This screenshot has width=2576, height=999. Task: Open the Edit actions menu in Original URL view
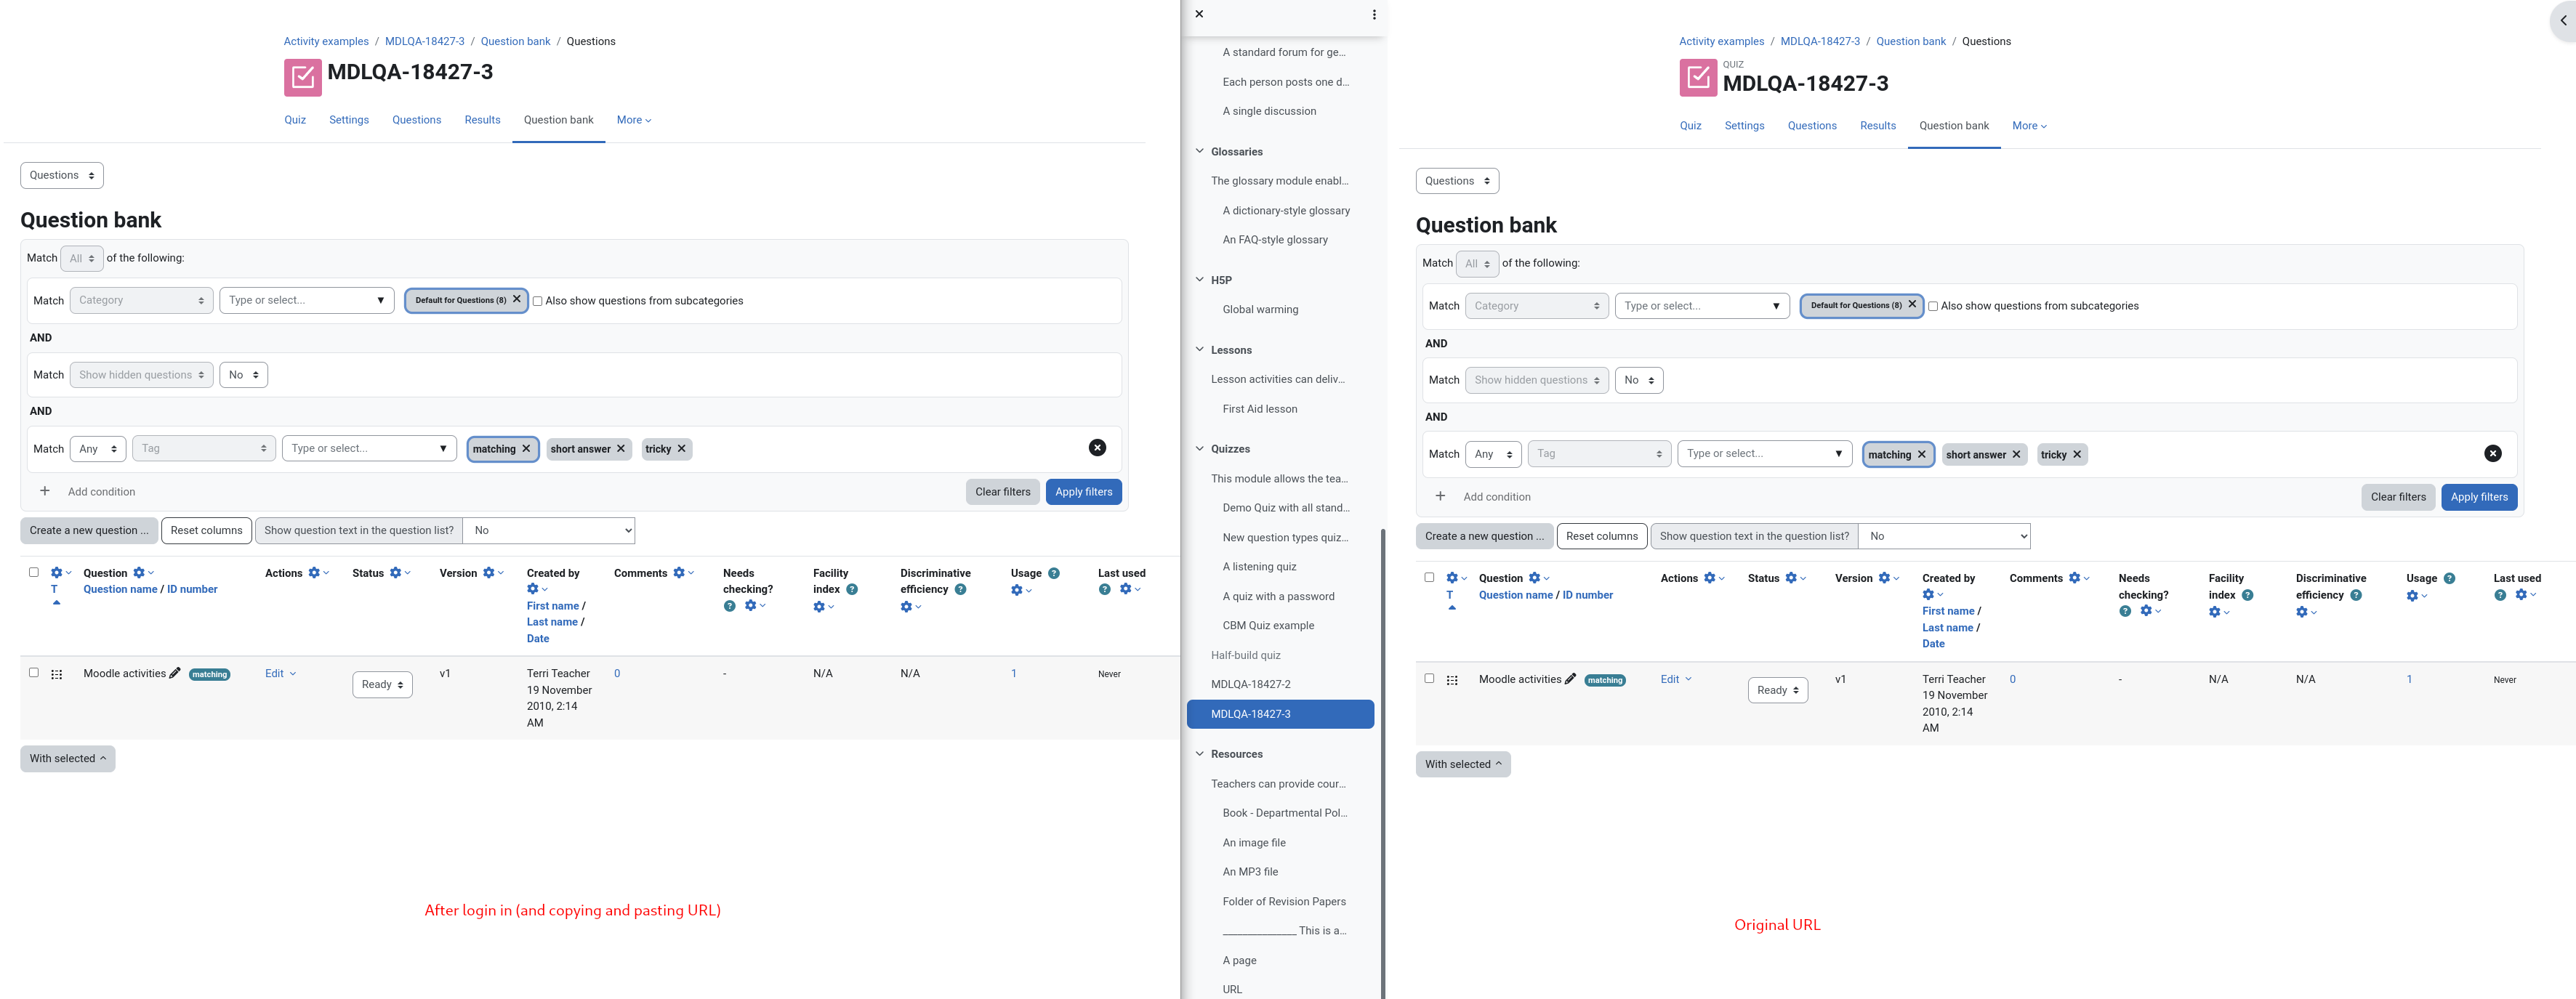(x=1676, y=679)
